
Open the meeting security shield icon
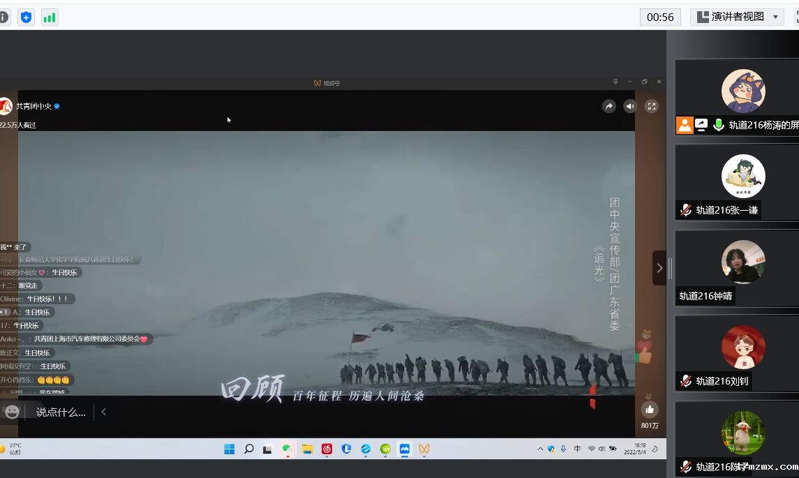click(x=26, y=17)
